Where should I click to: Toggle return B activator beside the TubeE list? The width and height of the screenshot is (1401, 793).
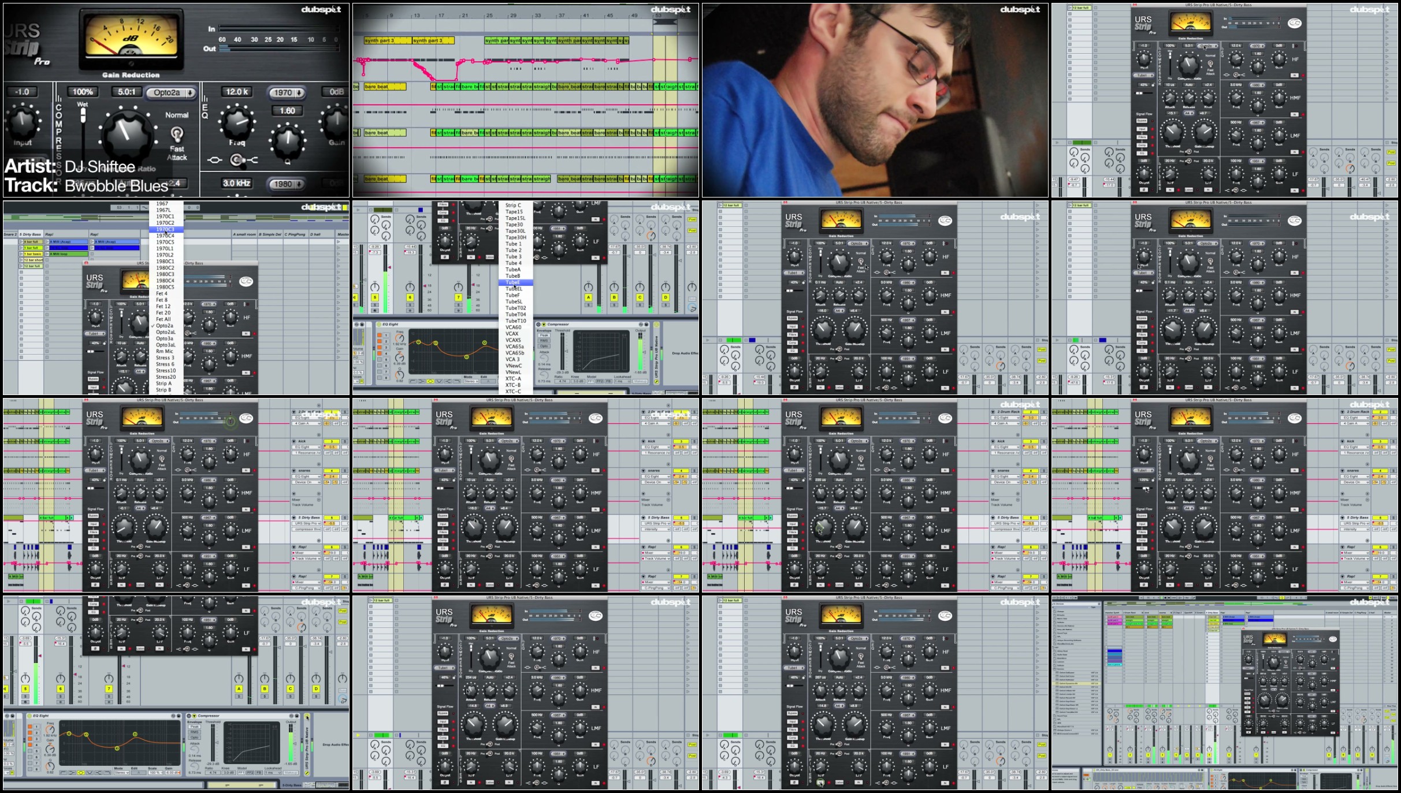click(x=614, y=297)
